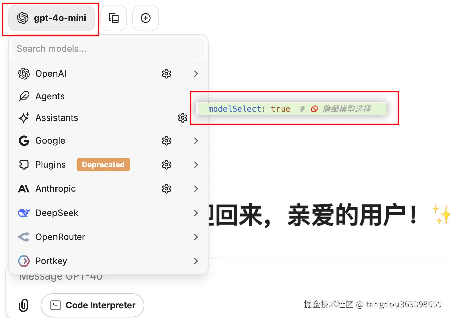
Task: Select the Portkey provider entry
Action: (x=108, y=261)
